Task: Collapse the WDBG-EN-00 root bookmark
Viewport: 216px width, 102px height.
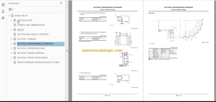Action: click(9, 16)
